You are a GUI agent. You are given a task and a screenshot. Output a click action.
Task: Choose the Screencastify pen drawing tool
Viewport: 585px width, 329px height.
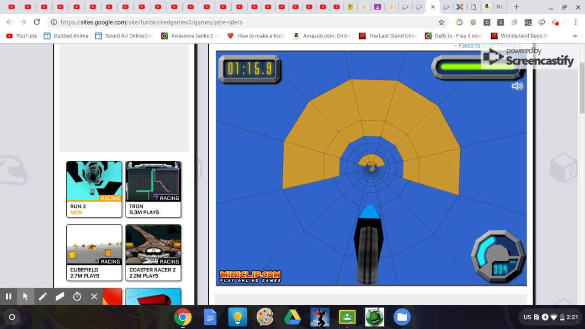point(43,297)
